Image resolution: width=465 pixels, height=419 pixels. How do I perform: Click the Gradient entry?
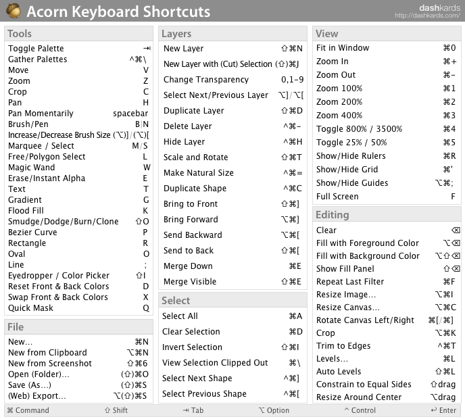(x=78, y=200)
